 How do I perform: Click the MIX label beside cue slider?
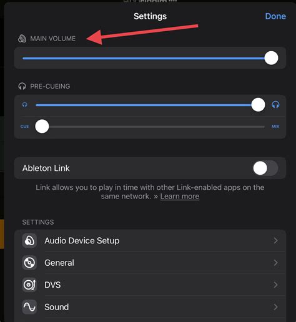tap(275, 127)
